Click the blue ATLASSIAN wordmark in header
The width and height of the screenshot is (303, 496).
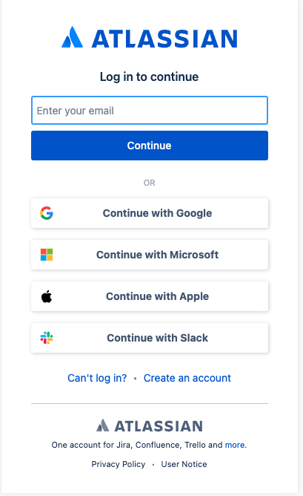pyautogui.click(x=164, y=39)
